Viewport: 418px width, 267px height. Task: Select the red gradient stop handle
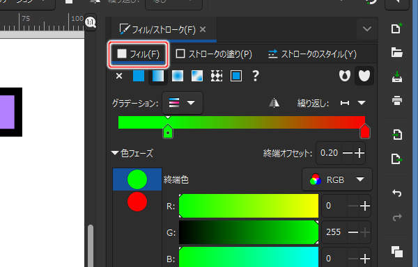(x=364, y=131)
